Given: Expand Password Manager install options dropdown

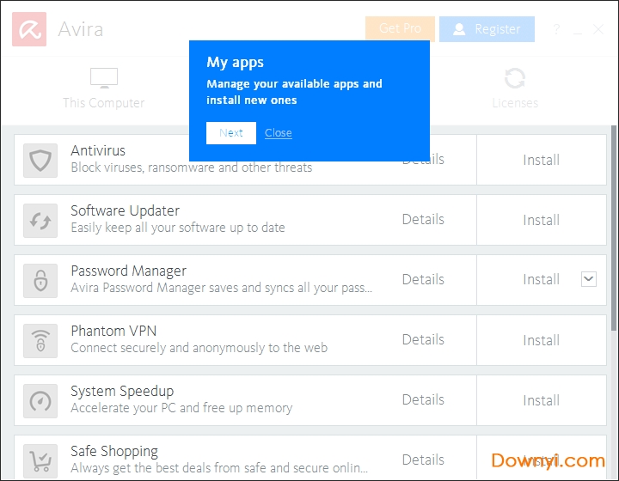Looking at the screenshot, I should [588, 278].
